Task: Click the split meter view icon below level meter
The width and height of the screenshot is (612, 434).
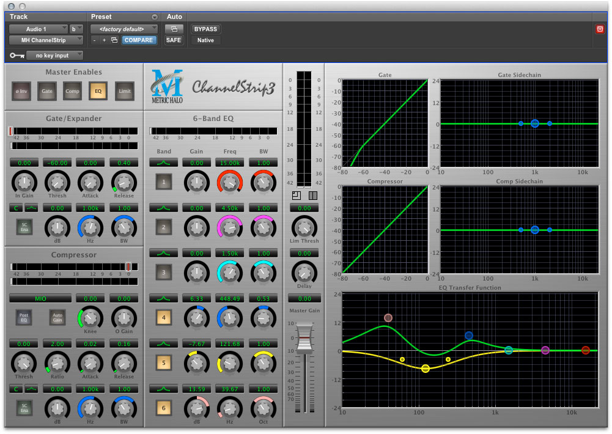Action: point(312,196)
